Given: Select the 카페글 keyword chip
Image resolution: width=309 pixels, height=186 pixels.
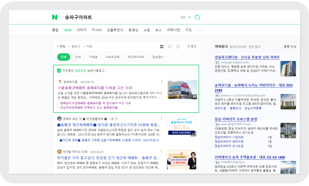Looking at the screenshot, I should (93, 57).
